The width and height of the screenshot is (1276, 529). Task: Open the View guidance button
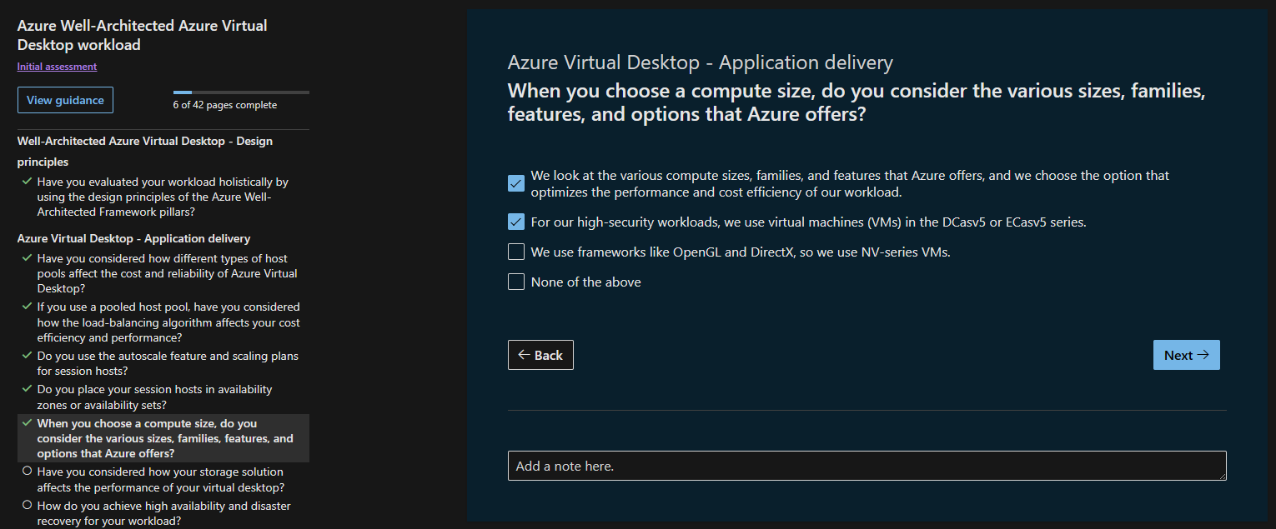point(65,100)
